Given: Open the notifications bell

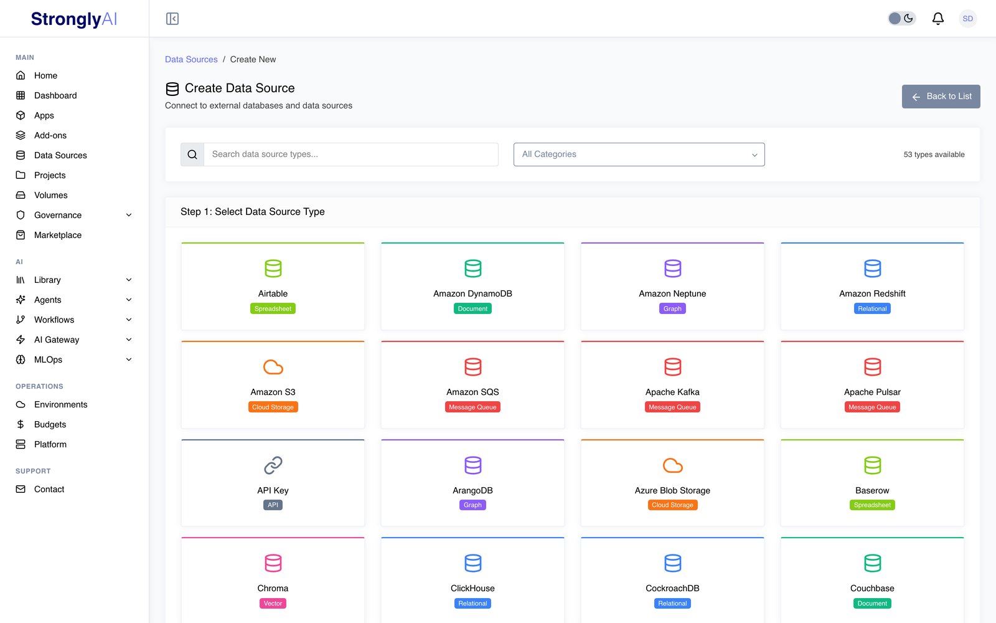Looking at the screenshot, I should pyautogui.click(x=937, y=19).
